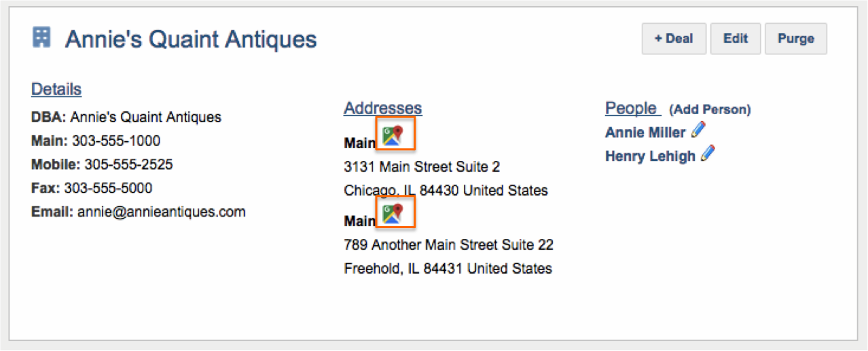The image size is (868, 351).
Task: Click the Main phone number 303-555-1000
Action: pyautogui.click(x=116, y=141)
